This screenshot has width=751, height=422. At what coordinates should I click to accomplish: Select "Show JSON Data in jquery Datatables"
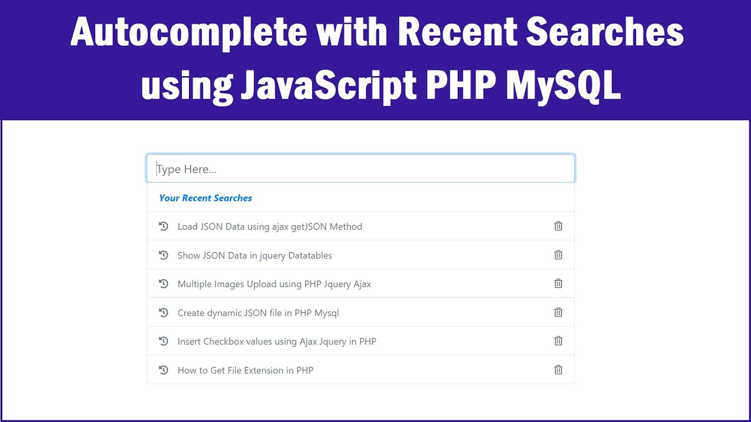(255, 256)
